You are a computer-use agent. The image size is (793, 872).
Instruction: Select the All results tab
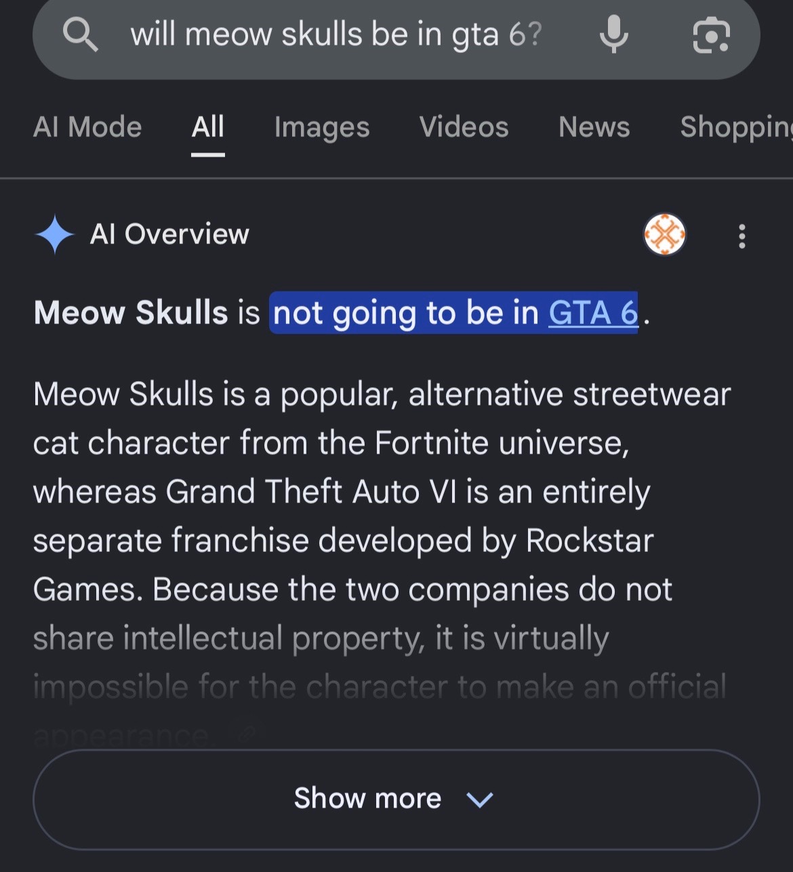point(207,127)
